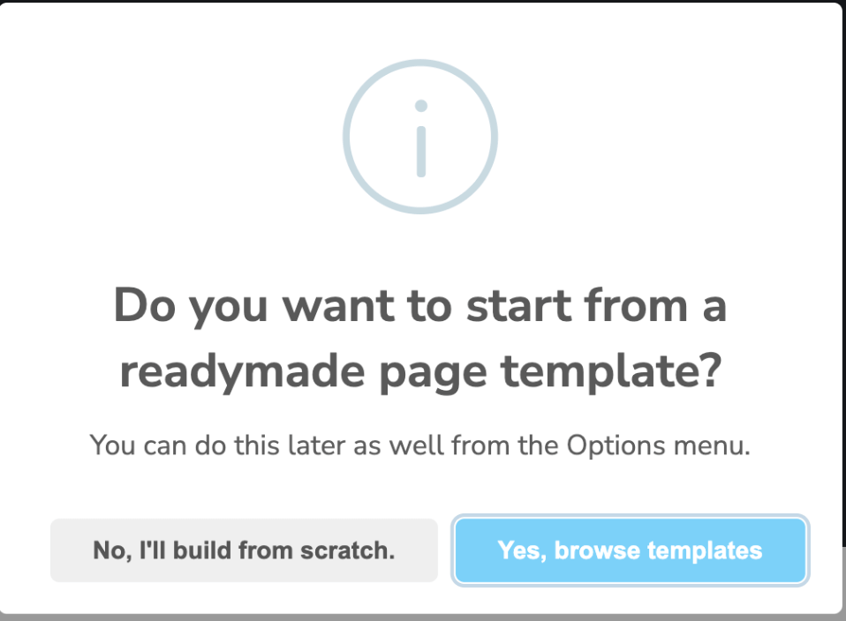This screenshot has width=846, height=621.
Task: Tap the light blue circular info graphic
Action: click(420, 138)
